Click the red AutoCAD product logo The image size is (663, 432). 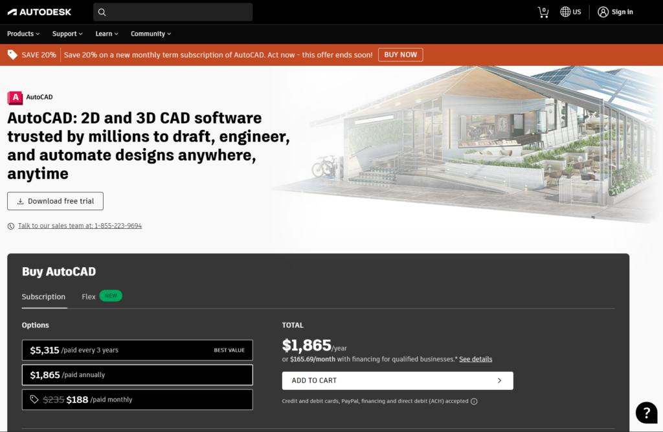tap(15, 98)
